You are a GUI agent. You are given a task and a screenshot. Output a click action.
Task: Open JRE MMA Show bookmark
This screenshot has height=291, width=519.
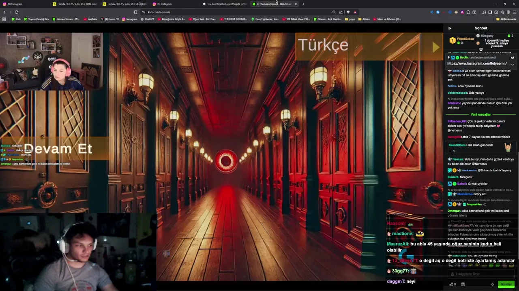pos(296,19)
